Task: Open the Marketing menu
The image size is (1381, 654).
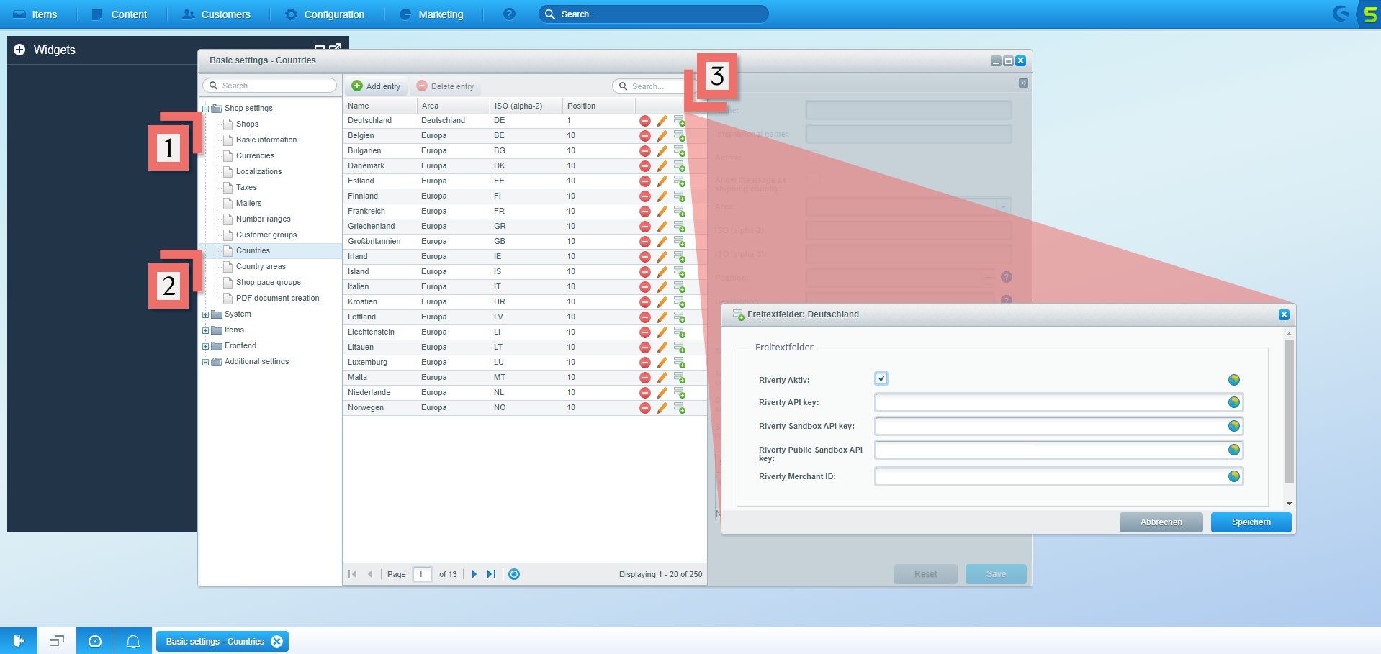Action: (x=431, y=14)
